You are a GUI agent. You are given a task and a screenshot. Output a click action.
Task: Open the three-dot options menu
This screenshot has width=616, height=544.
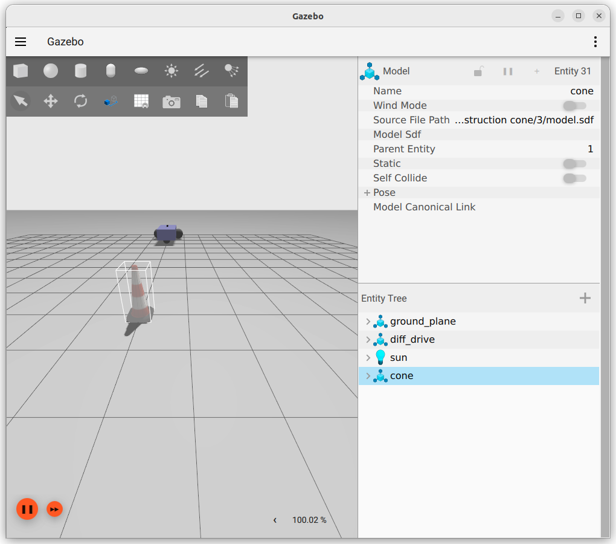595,42
